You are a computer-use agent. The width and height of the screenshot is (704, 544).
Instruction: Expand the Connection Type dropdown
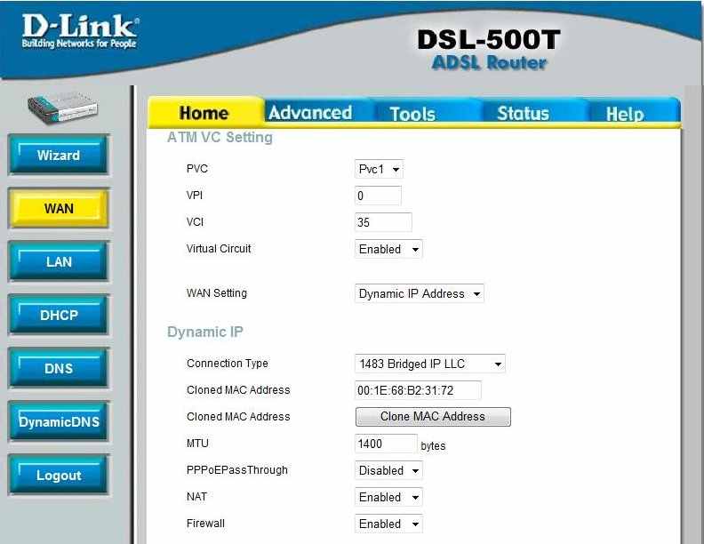[429, 364]
